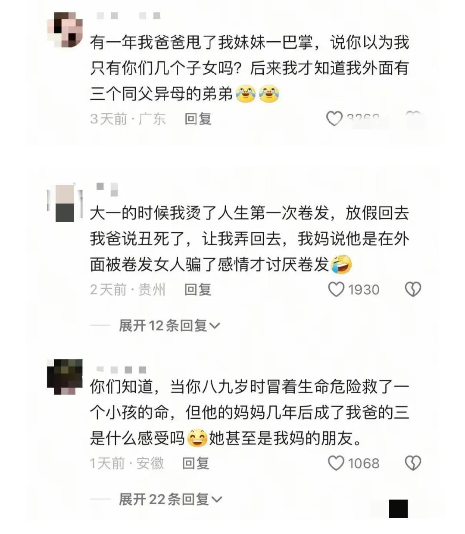Open the third commenter's dark avatar

coord(65,377)
